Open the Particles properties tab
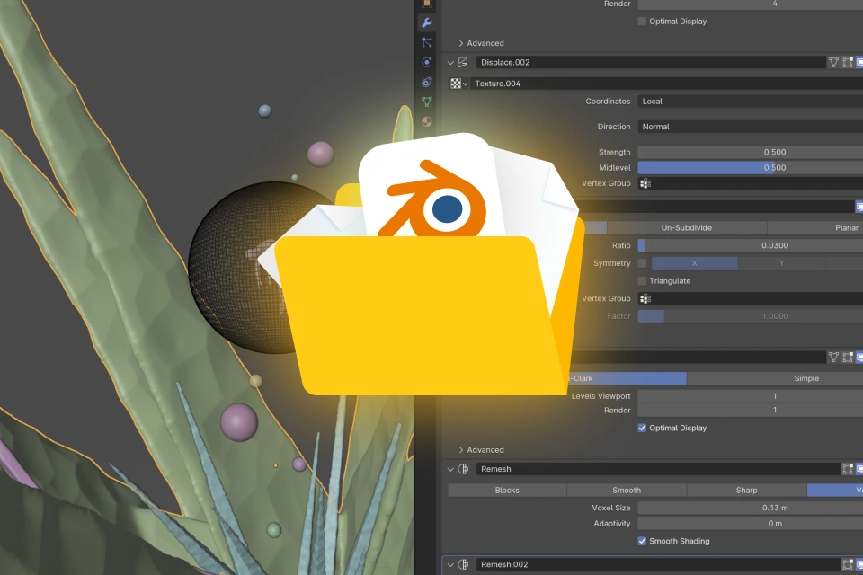Viewport: 863px width, 575px height. tap(426, 42)
